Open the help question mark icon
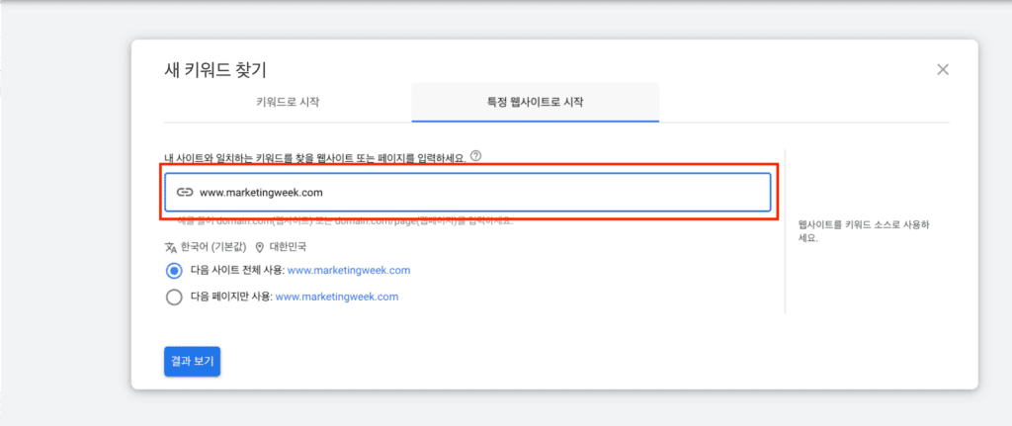The height and width of the screenshot is (426, 1012). coord(476,155)
